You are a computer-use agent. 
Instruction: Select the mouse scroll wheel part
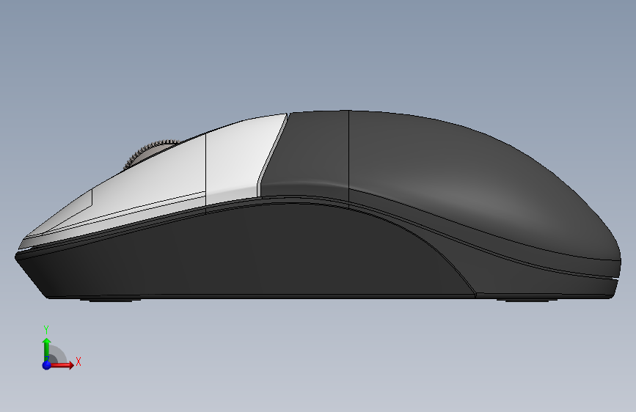150,153
